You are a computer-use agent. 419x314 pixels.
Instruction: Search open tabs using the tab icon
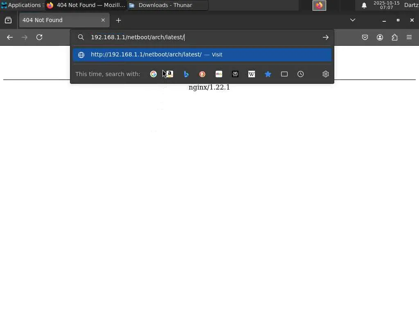(x=284, y=74)
